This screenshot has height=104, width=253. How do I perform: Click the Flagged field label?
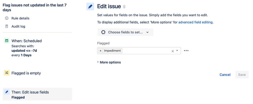coord(103,43)
